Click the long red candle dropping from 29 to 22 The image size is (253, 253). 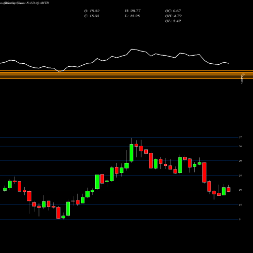204,173
